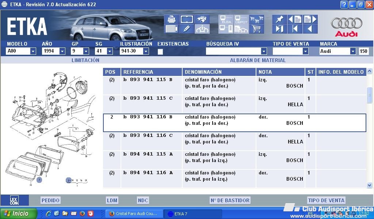Go to previous page document icon
Viewport: 374px width, 219px height.
[295, 19]
